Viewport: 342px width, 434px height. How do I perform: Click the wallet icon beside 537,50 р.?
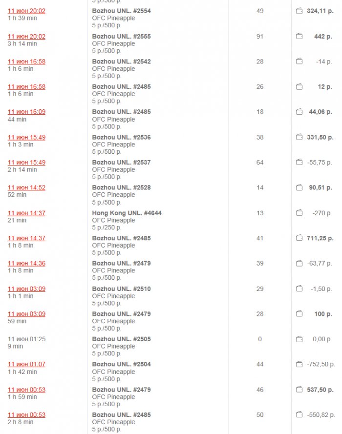pyautogui.click(x=299, y=390)
